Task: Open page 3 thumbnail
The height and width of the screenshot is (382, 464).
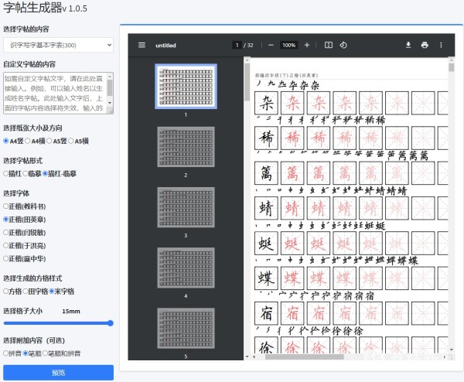Action: [186, 207]
